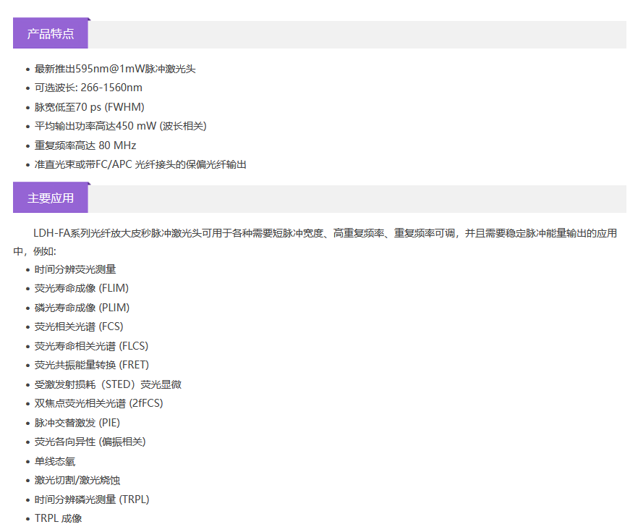
Task: Click the 主要应用 purple header tab
Action: [51, 198]
